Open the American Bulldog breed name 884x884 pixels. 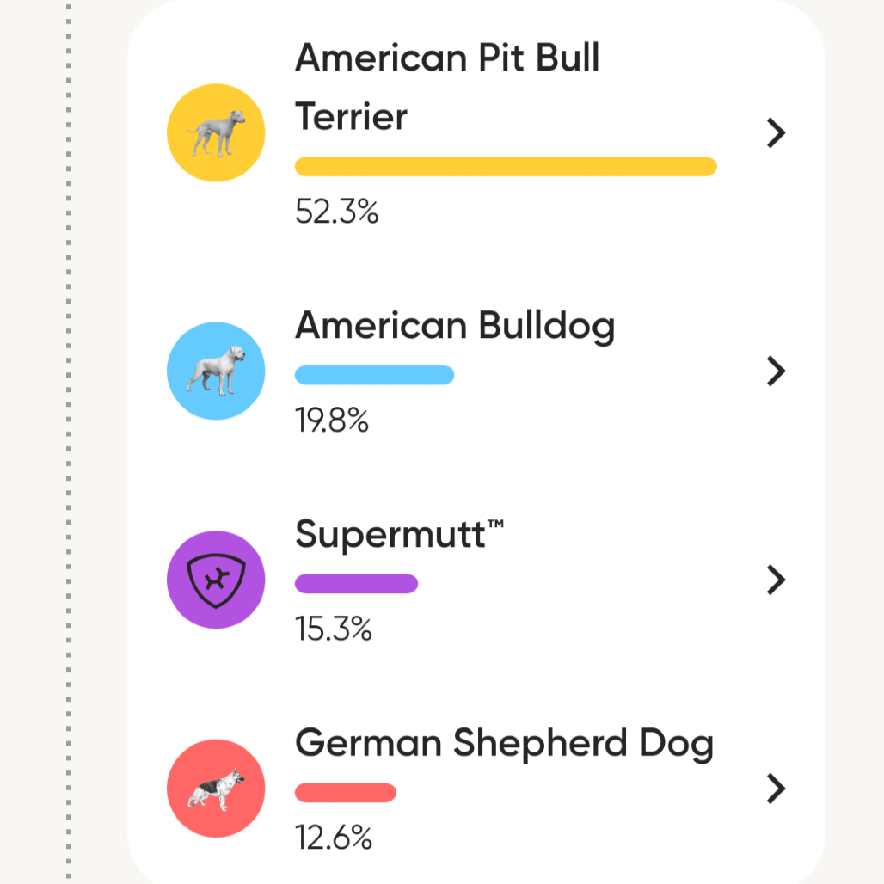click(455, 326)
